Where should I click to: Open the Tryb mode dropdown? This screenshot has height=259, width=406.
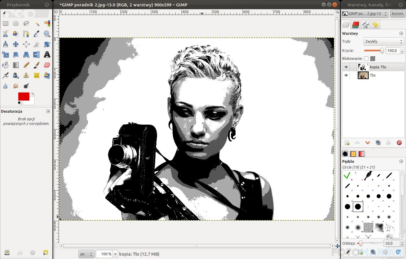[x=384, y=42]
